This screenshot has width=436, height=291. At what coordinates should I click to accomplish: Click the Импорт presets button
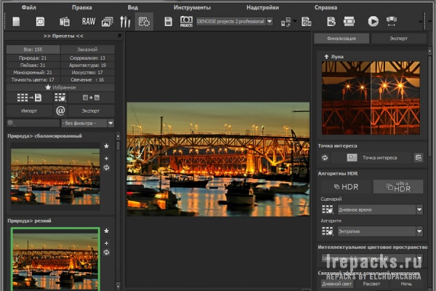coord(29,111)
